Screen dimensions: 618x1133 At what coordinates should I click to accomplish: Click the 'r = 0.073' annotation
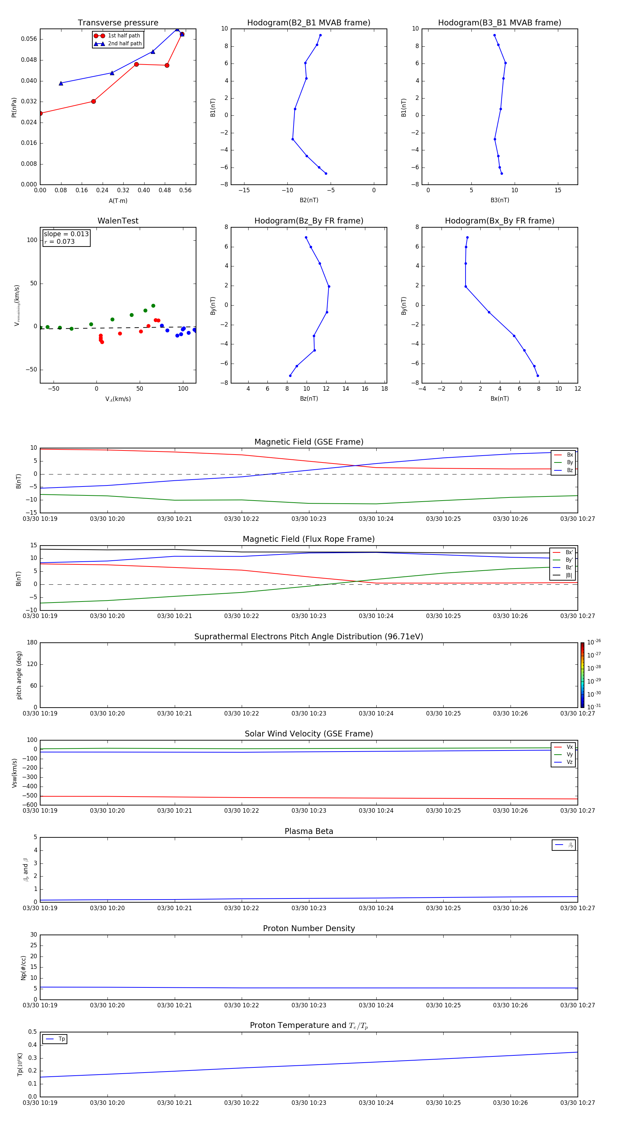[x=59, y=241]
